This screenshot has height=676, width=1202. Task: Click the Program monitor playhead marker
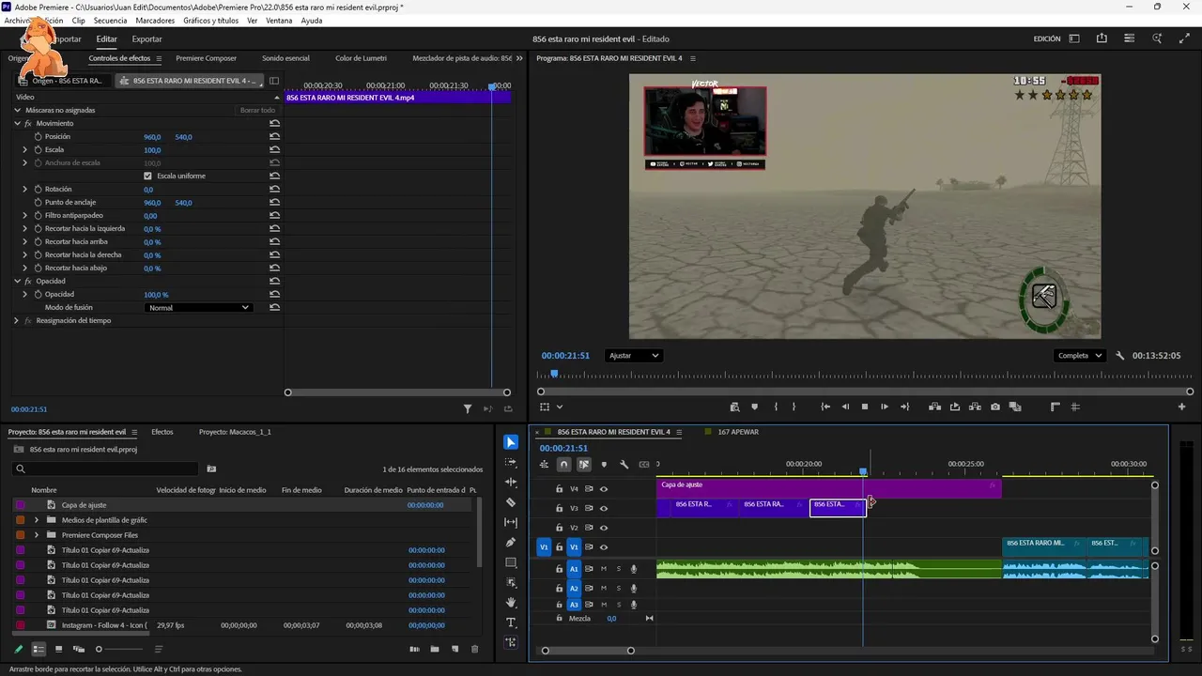tap(554, 374)
